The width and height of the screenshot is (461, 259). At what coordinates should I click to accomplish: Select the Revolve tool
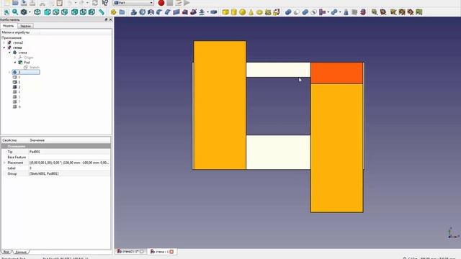click(x=143, y=12)
